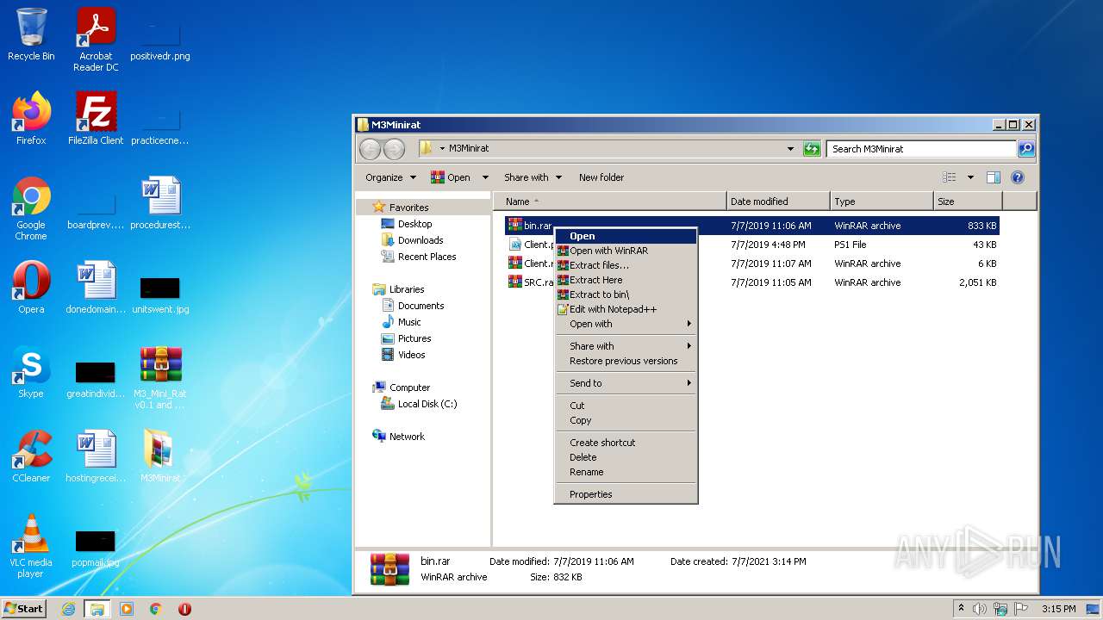Click New folder in toolbar
Viewport: 1103px width, 620px height.
coord(601,177)
